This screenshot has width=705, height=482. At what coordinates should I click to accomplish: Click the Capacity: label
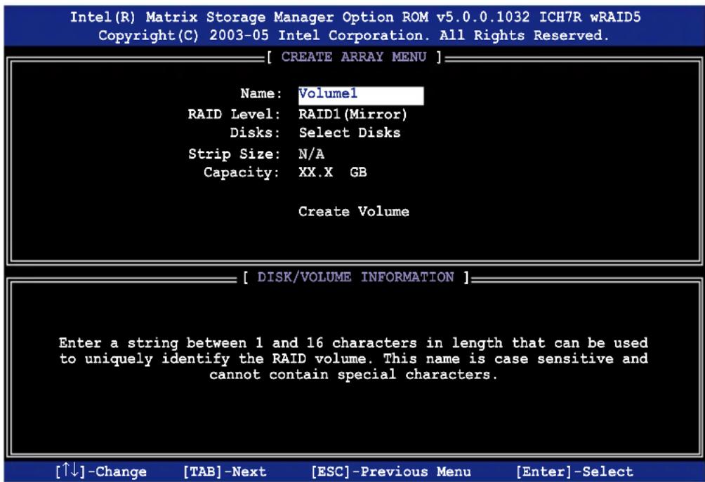pos(242,173)
